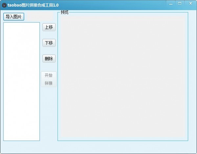Screen dimensions: 197x154
Task: Click the blank space between 下移 and 删除
Action: pyautogui.click(x=49, y=51)
